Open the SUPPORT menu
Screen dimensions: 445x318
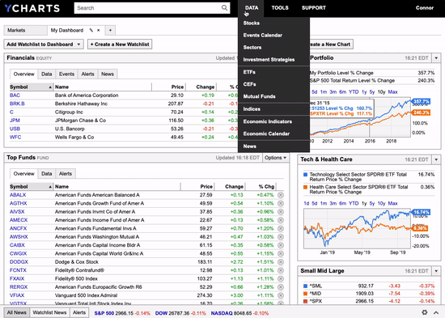point(314,8)
